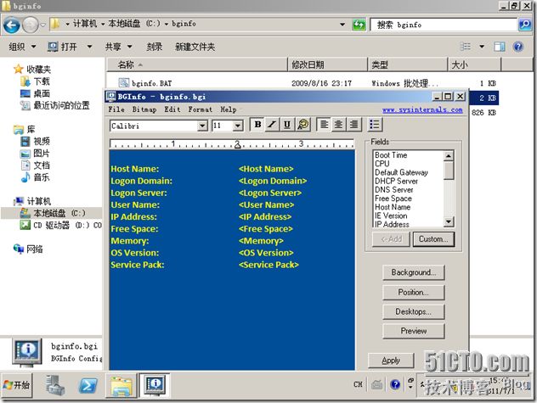537x403 pixels.
Task: Open Server Manager from taskbar
Action: coord(54,385)
